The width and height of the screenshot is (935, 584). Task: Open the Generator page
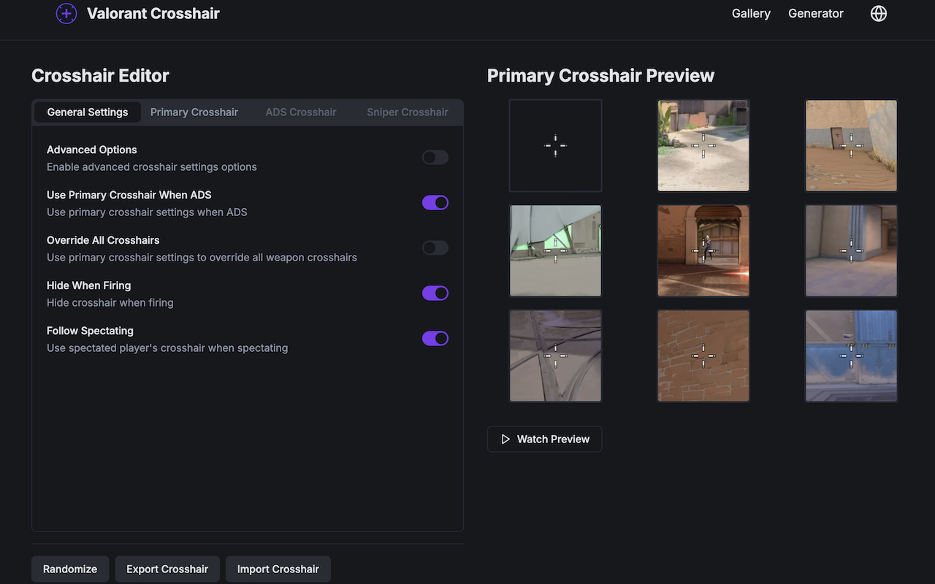point(815,13)
